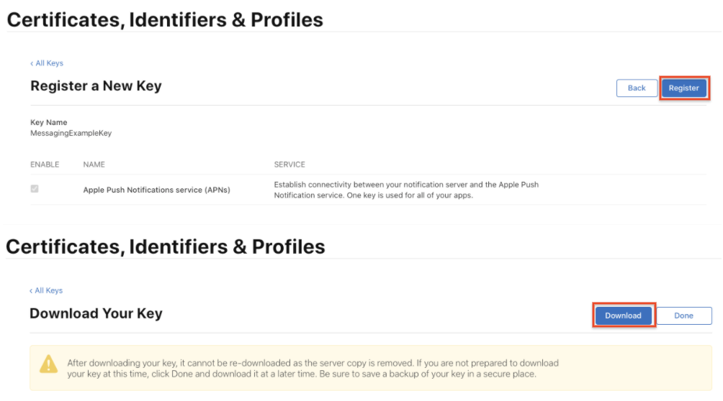
Task: Click the ENABLE column header
Action: coord(45,165)
